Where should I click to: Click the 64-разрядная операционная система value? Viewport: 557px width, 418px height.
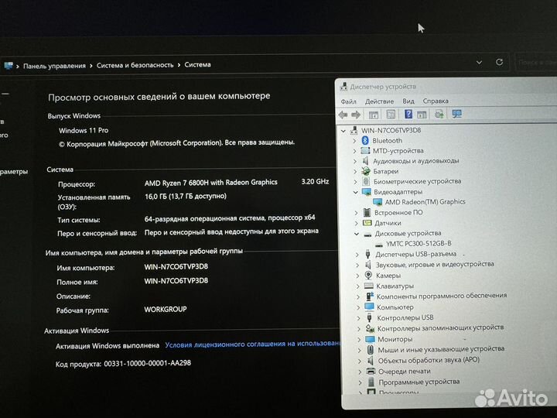point(230,218)
